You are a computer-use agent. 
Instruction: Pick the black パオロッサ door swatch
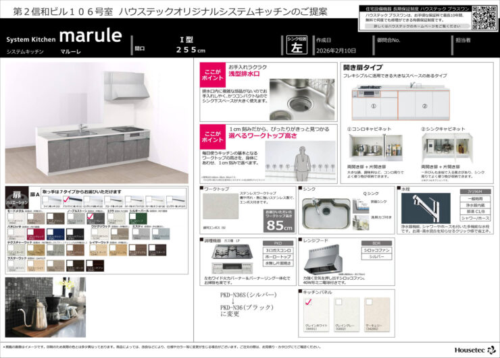[75, 234]
